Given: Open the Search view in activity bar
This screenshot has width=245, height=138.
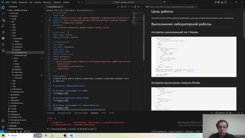Looking at the screenshot, I should pos(3,14).
